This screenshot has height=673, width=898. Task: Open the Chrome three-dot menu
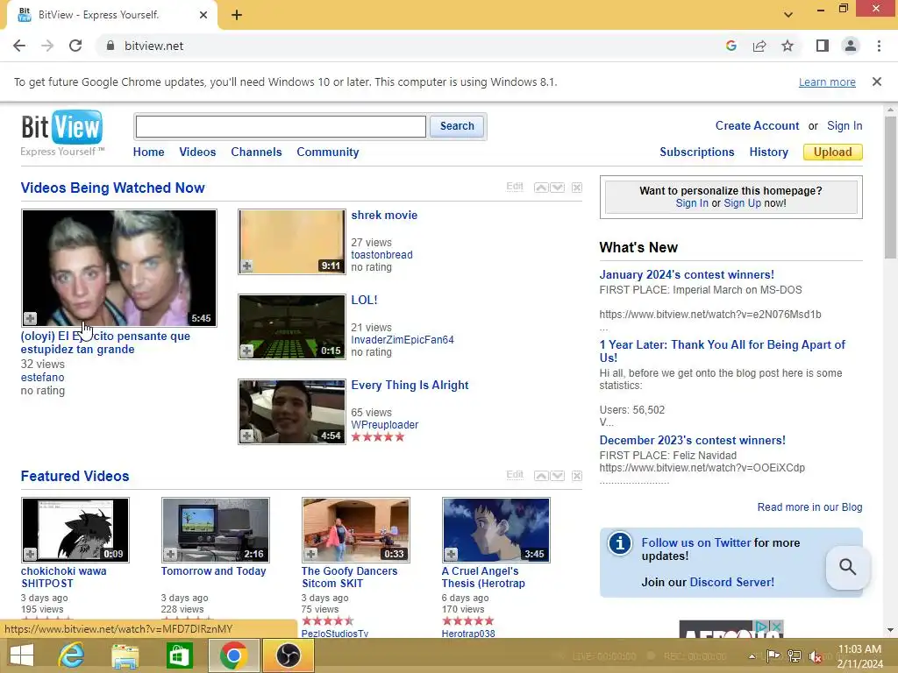click(879, 46)
